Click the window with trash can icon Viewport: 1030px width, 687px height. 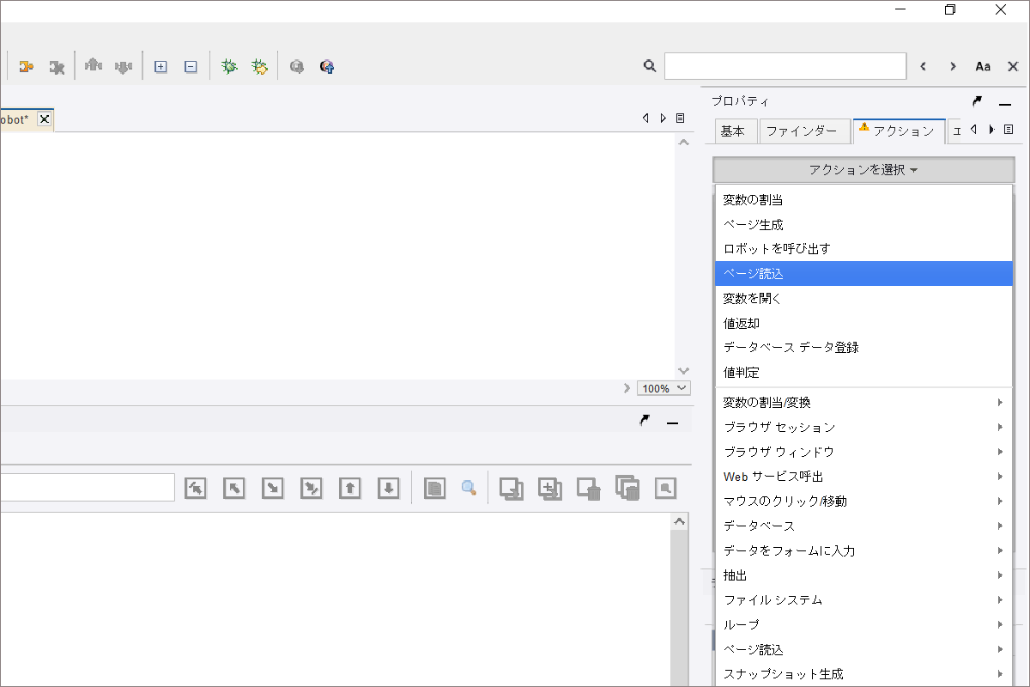coord(589,488)
